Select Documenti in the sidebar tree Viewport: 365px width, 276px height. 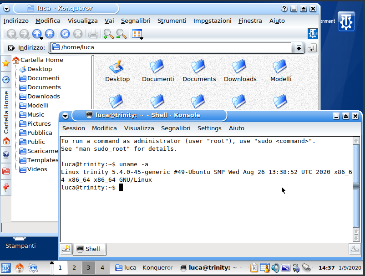(x=39, y=78)
